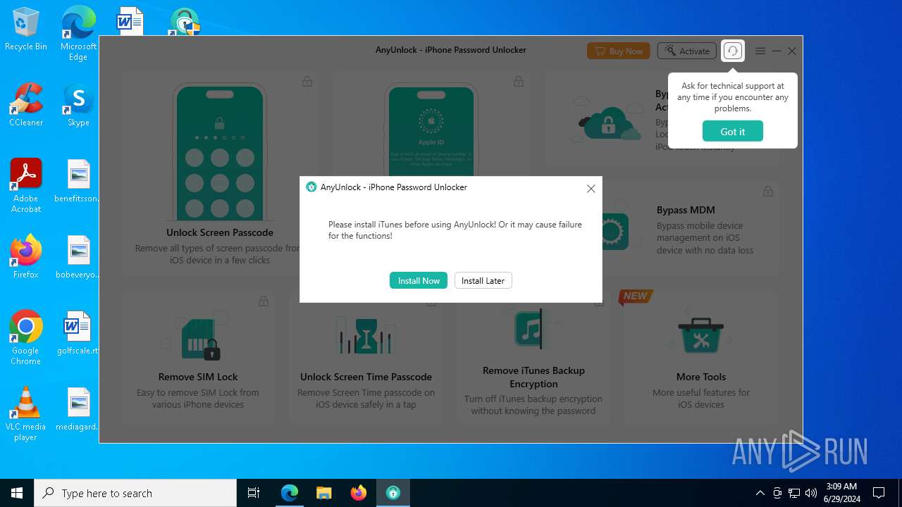Viewport: 902px width, 507px height.
Task: Select the mediagard image file
Action: pos(78,409)
